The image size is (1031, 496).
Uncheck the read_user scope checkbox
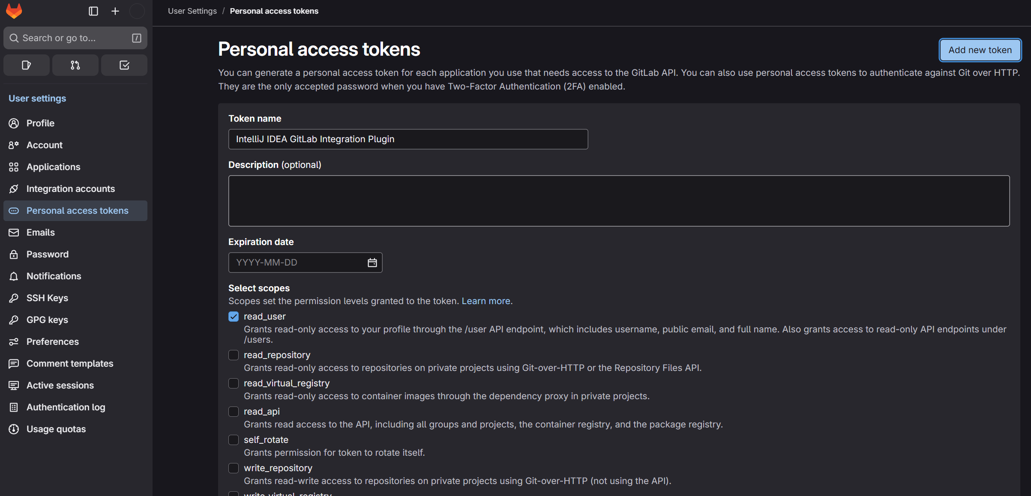[x=234, y=317]
